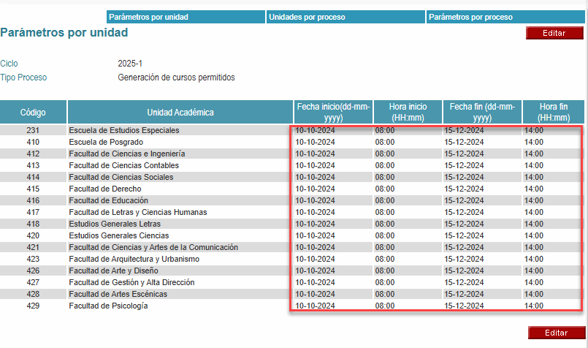Viewport: 588px width, 348px height.
Task: Click the Hora fin column header
Action: pyautogui.click(x=554, y=112)
